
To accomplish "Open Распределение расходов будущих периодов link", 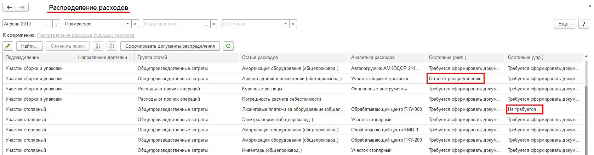I will point(86,35).
